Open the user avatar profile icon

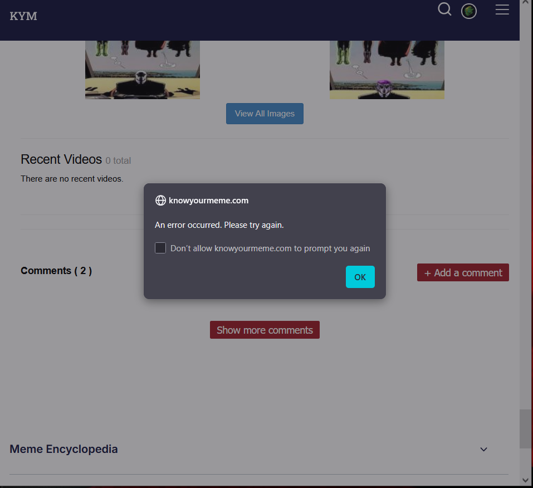point(468,11)
